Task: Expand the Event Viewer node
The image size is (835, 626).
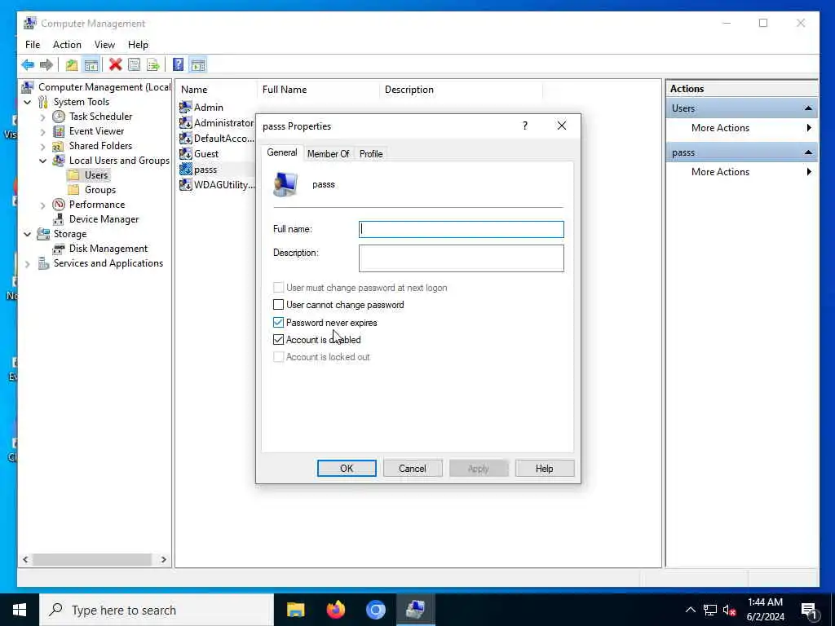Action: pyautogui.click(x=43, y=131)
